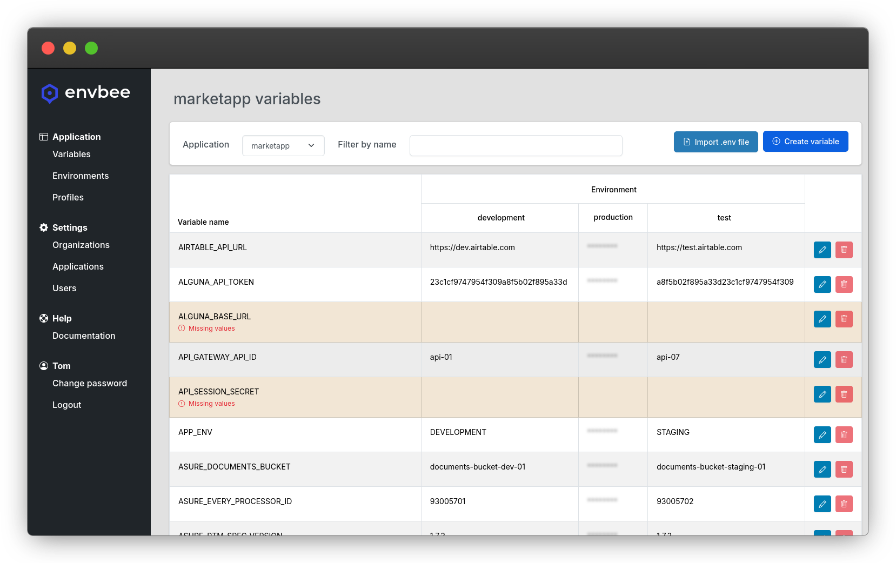Reveal the masked production value for APP_ENV
Image resolution: width=896 pixels, height=563 pixels.
click(602, 431)
